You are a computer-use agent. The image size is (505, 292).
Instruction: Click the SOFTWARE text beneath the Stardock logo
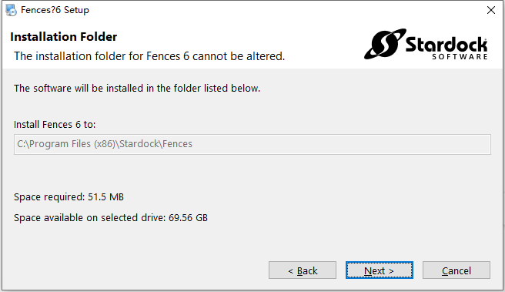point(460,57)
